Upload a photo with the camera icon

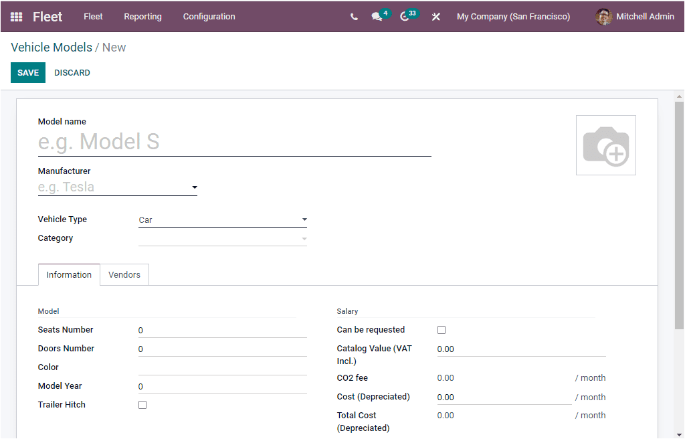tap(605, 145)
